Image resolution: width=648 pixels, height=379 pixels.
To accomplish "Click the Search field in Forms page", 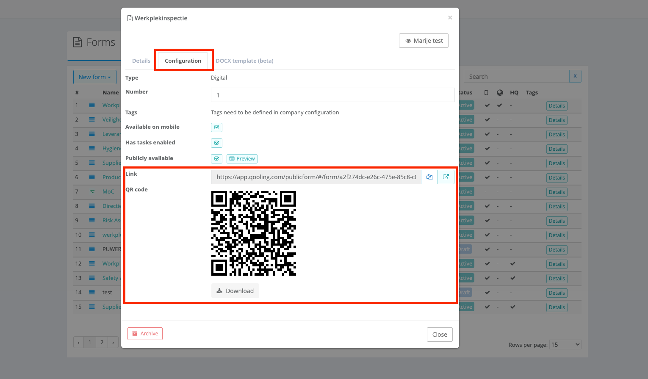I will click(x=517, y=77).
